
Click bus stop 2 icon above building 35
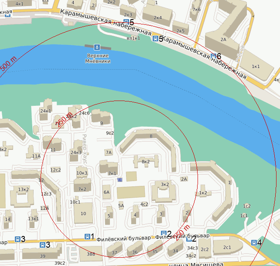coord(164,234)
